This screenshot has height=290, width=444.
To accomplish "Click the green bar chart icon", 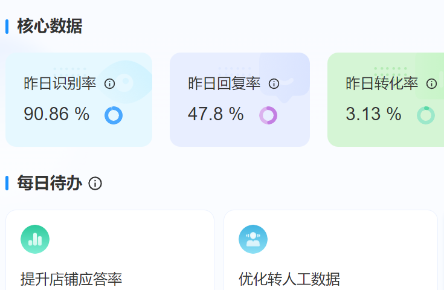I will (35, 239).
